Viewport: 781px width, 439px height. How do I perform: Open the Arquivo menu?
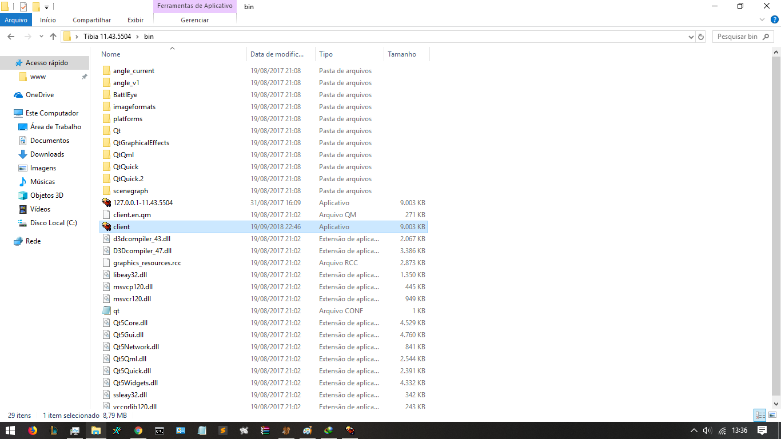point(16,20)
